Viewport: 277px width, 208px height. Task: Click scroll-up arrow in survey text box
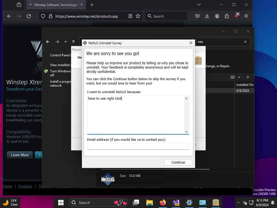click(186, 98)
